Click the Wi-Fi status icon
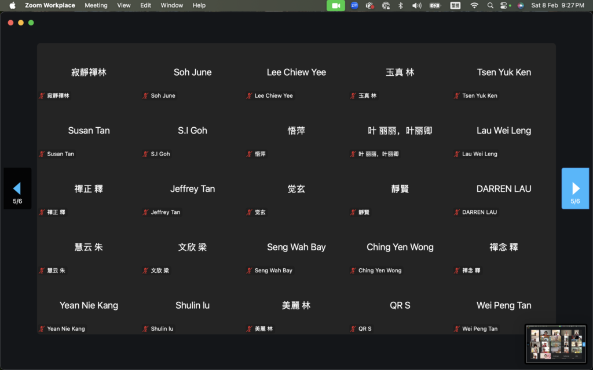Viewport: 593px width, 370px height. (474, 5)
